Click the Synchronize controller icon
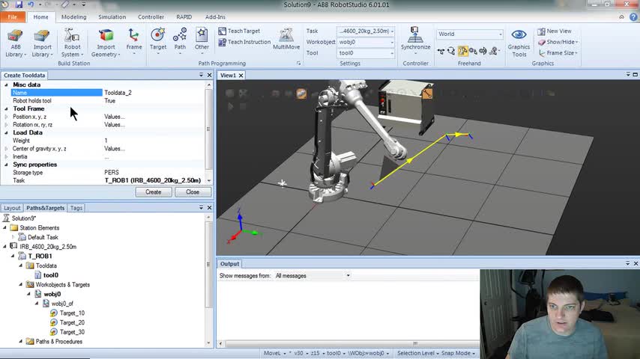Viewport: 640px width, 359px height. (415, 40)
